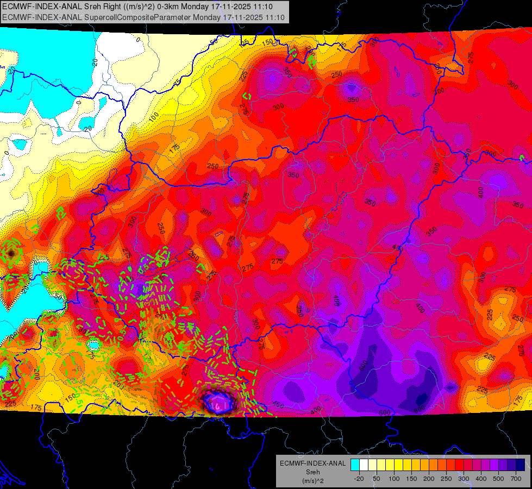Click the '(m/s)^2' unit label in the legend
Screen dimensions: 532x489
312,481
